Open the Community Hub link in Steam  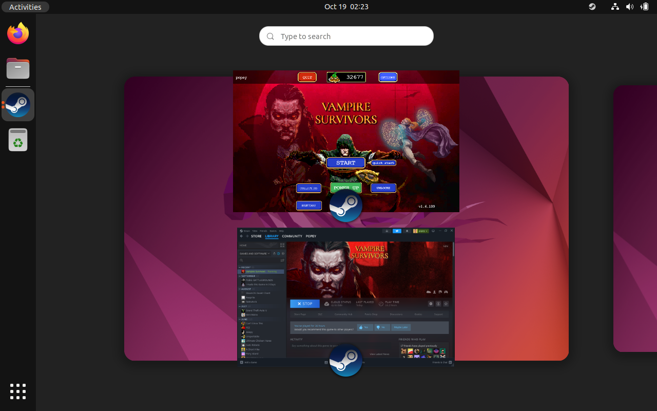343,314
